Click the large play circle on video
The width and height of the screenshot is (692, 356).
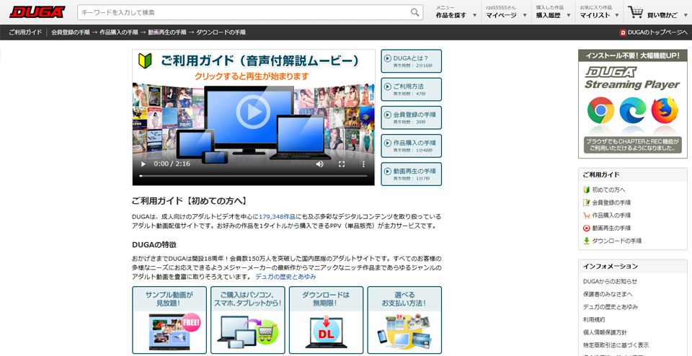coord(253,112)
